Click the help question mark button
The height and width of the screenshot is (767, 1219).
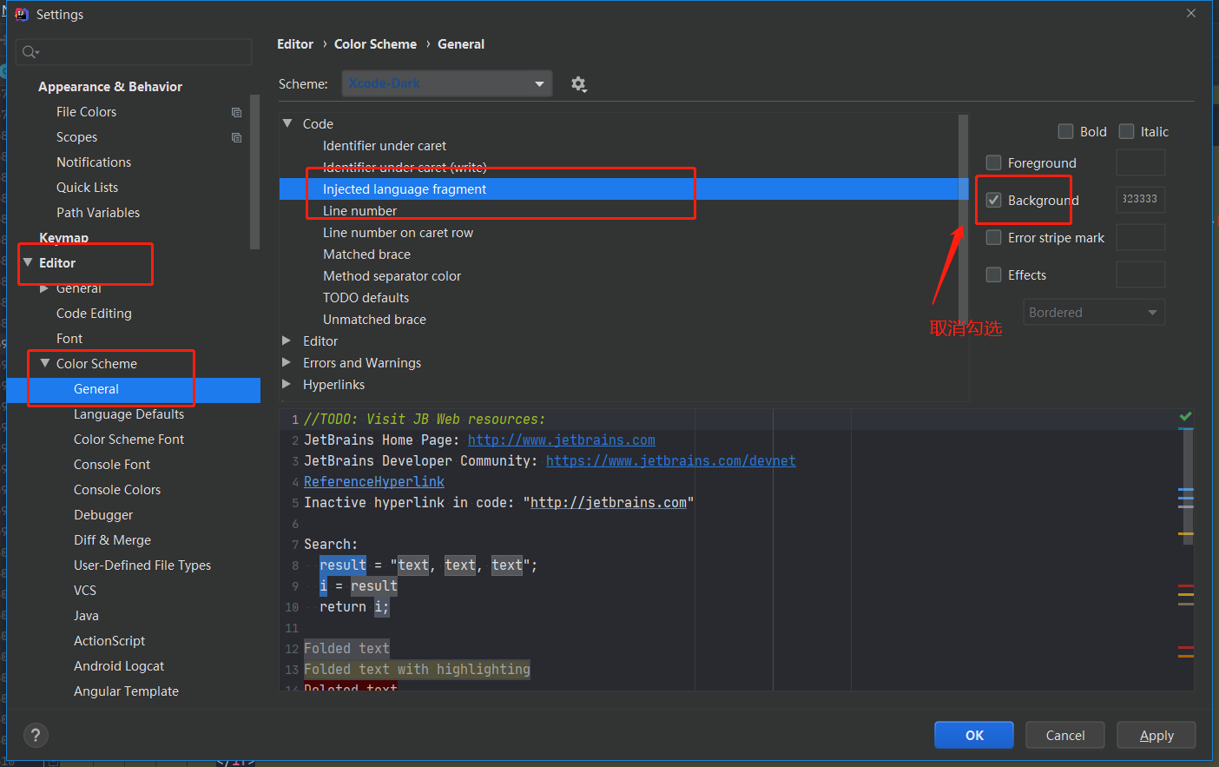pos(36,736)
